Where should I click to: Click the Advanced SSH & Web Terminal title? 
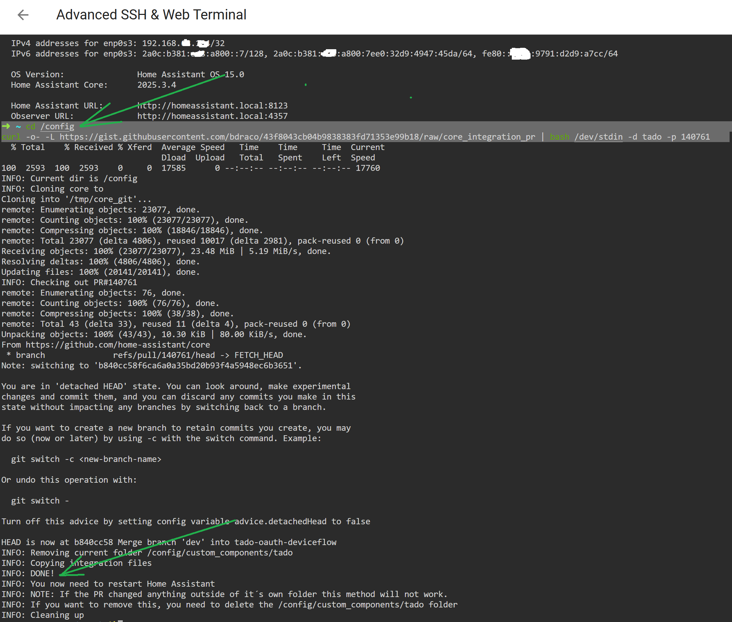(x=151, y=15)
